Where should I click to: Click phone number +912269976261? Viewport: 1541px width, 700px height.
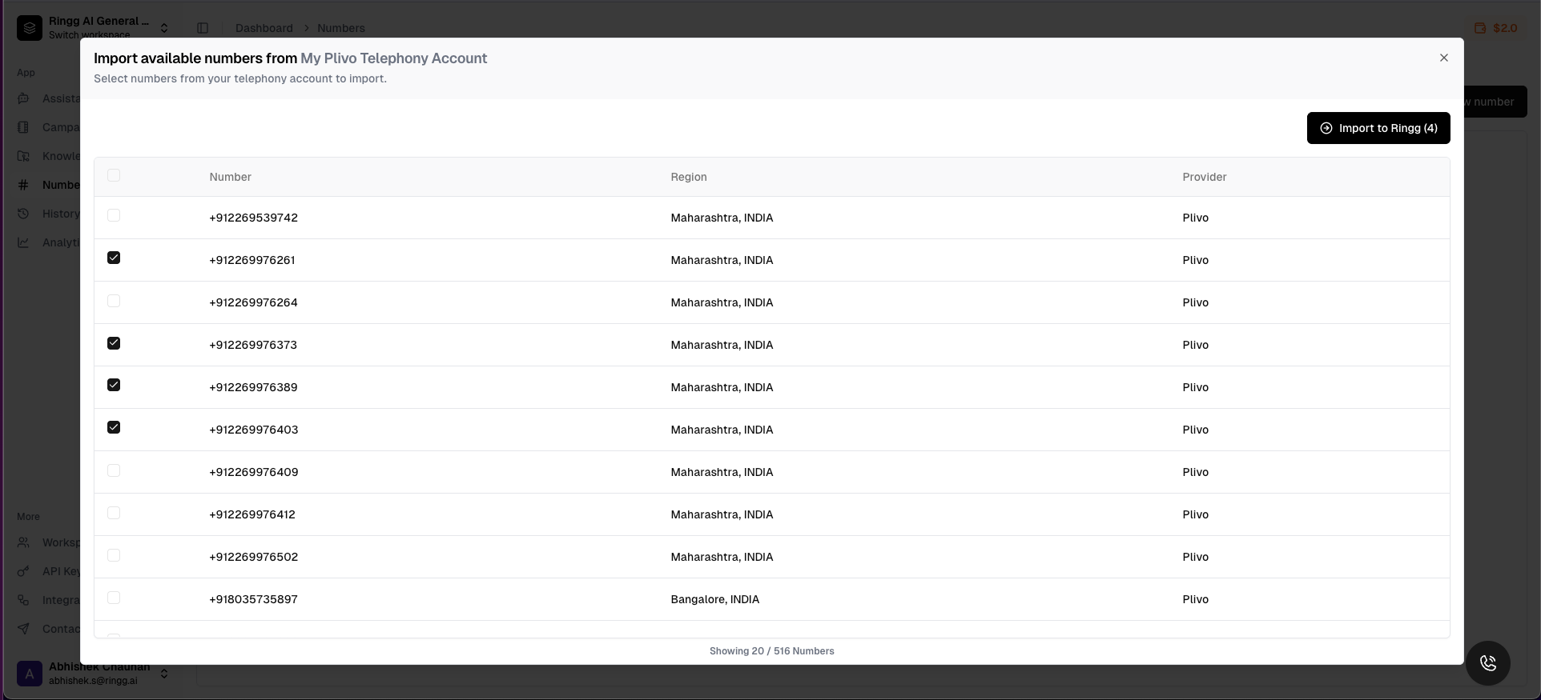pyautogui.click(x=252, y=260)
